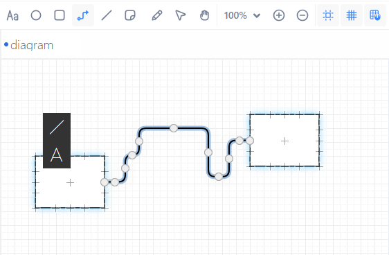Zoom out with the minus button

click(x=302, y=15)
